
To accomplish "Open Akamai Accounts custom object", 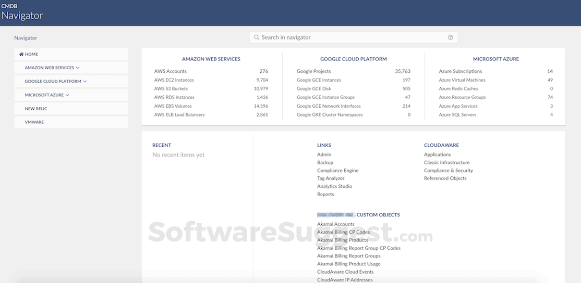I will pyautogui.click(x=336, y=224).
